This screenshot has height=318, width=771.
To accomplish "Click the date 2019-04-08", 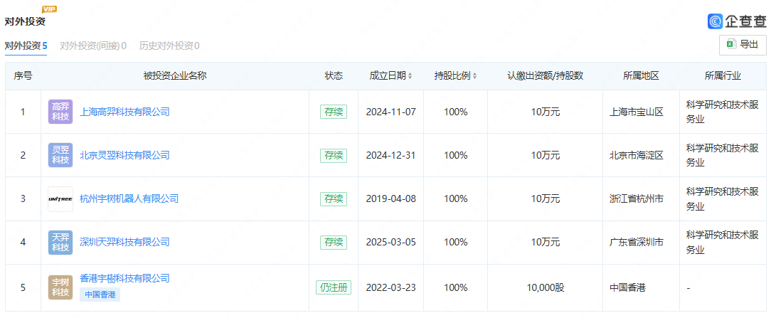I will [x=391, y=199].
